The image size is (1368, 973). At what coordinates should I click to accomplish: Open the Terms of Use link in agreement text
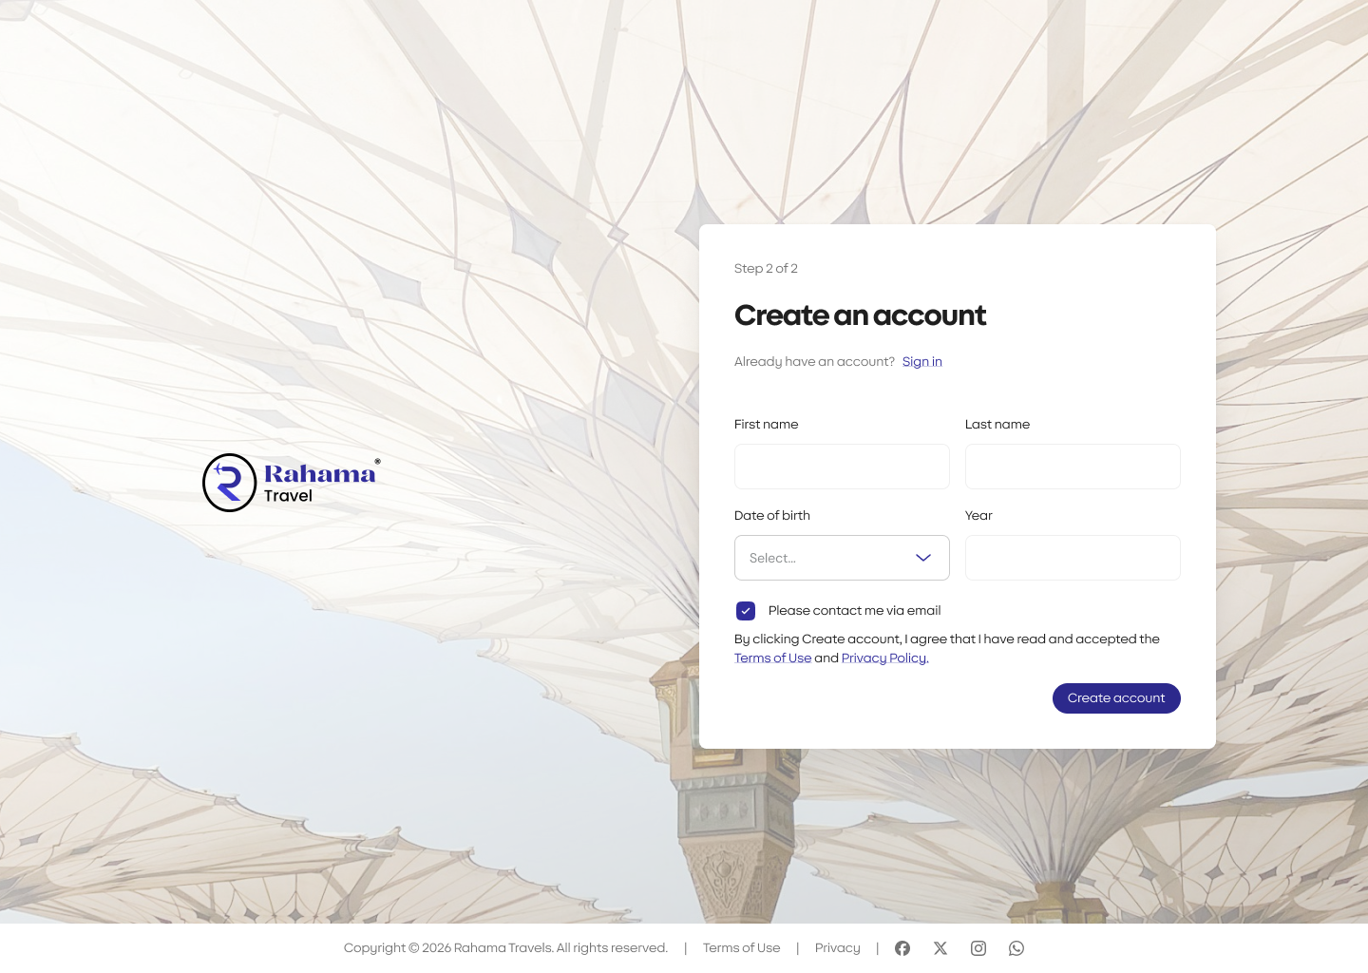[772, 658]
